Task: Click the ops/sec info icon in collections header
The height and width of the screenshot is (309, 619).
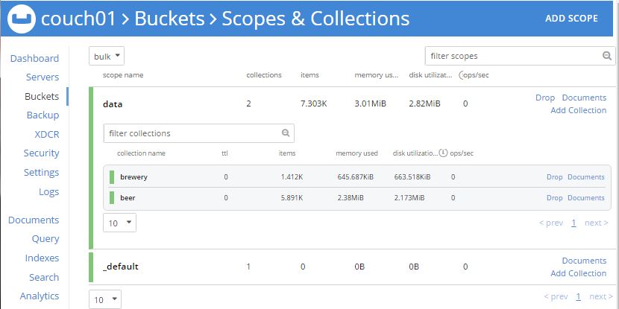Action: 443,153
